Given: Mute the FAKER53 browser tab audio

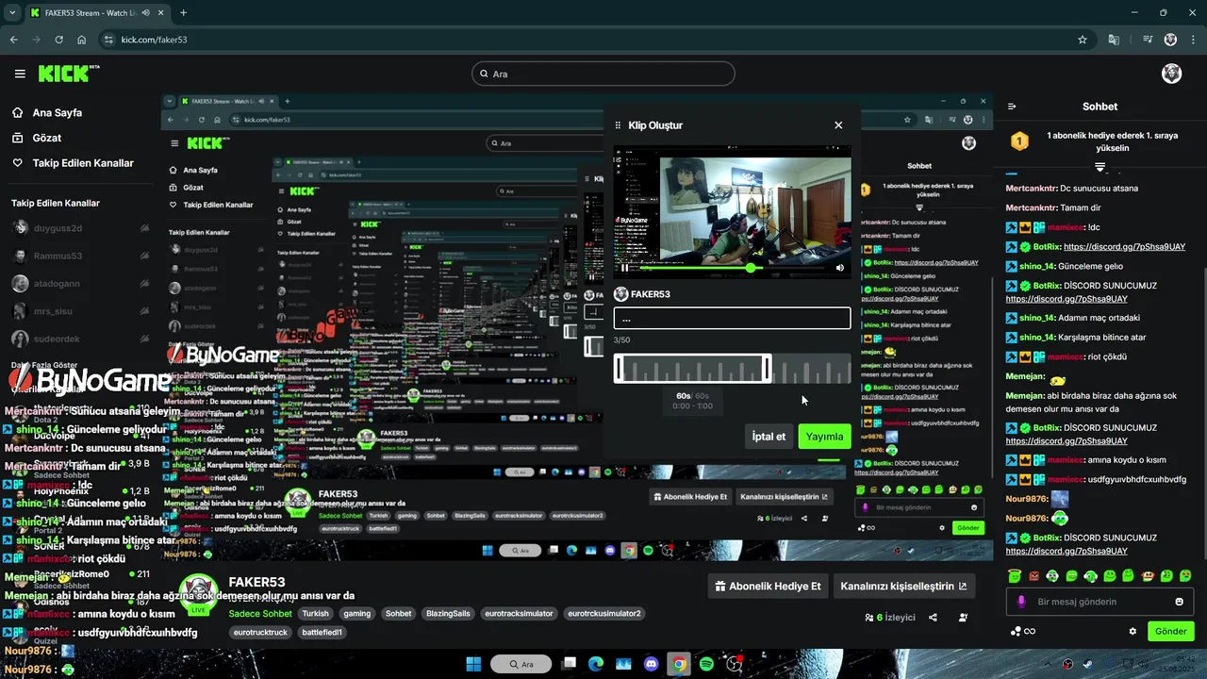Looking at the screenshot, I should click(145, 13).
